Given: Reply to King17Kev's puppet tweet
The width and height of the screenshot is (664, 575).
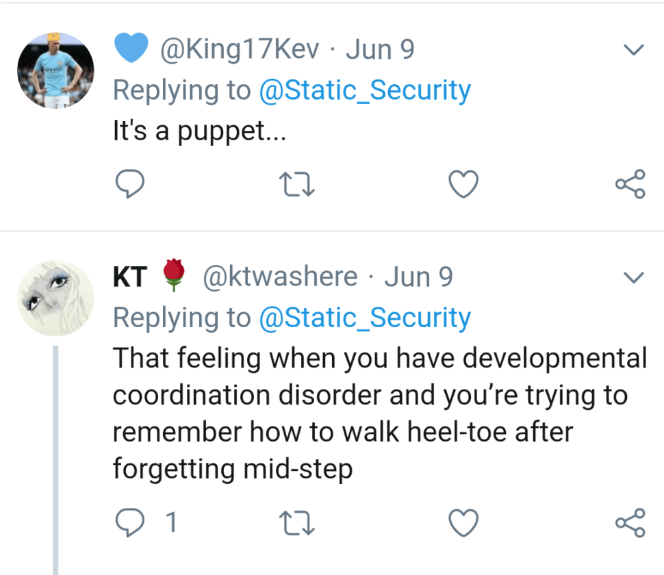Looking at the screenshot, I should 128,184.
